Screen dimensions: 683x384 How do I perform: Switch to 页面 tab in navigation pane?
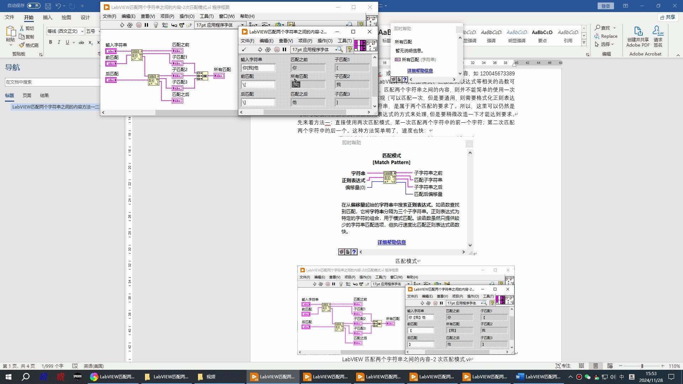(27, 95)
